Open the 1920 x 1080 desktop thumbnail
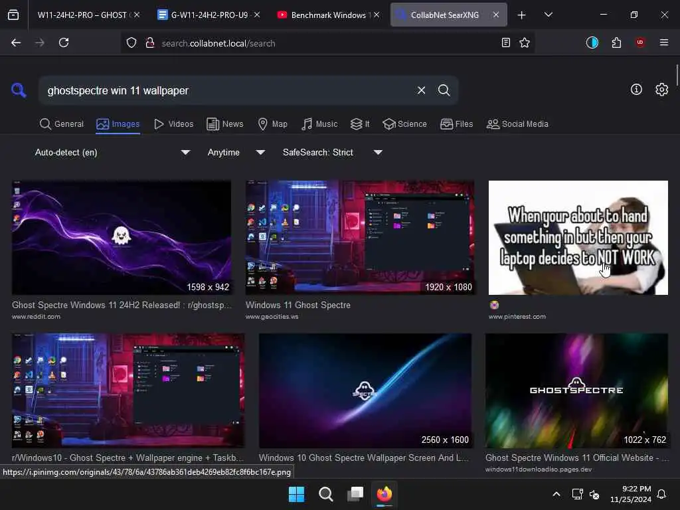The width and height of the screenshot is (680, 510). point(360,238)
